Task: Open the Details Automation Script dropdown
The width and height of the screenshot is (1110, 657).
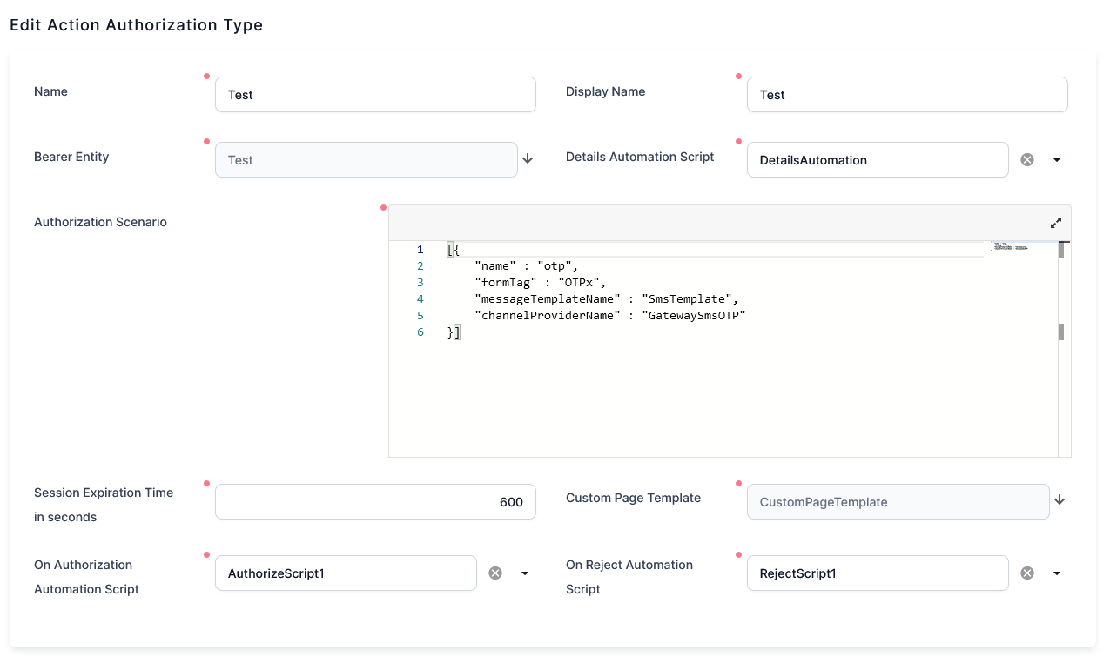Action: pos(1057,160)
